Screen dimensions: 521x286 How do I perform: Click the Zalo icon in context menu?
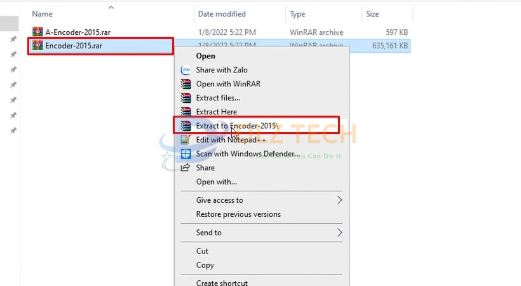tap(186, 70)
